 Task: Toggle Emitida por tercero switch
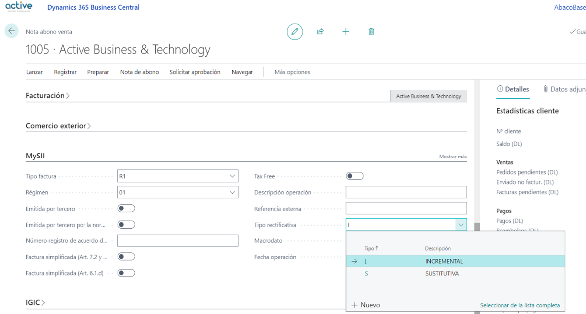[126, 208]
